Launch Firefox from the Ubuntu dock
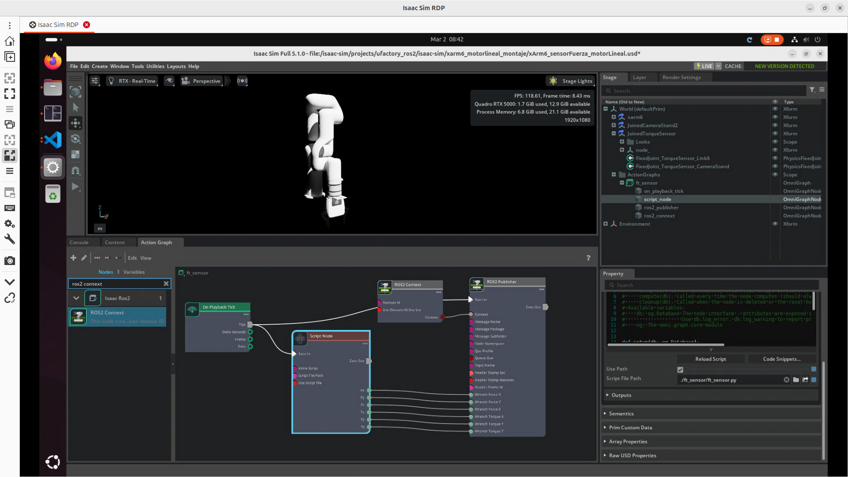 [53, 61]
